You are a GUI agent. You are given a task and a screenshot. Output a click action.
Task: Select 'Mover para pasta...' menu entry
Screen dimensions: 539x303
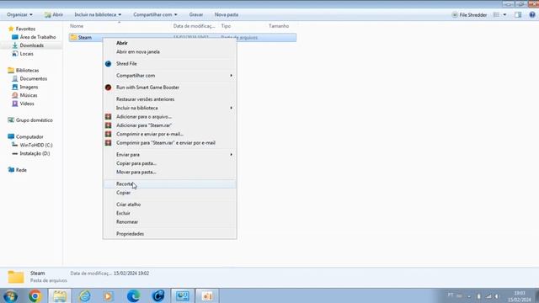pyautogui.click(x=169, y=172)
